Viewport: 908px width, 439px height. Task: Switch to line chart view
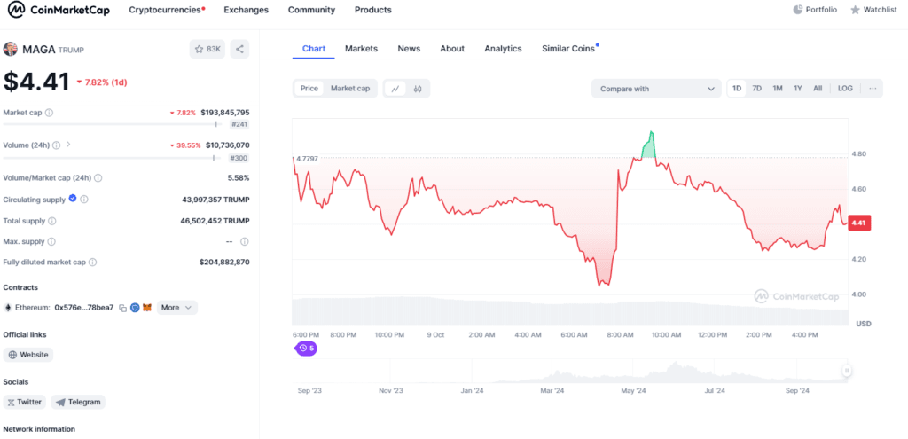pyautogui.click(x=395, y=89)
